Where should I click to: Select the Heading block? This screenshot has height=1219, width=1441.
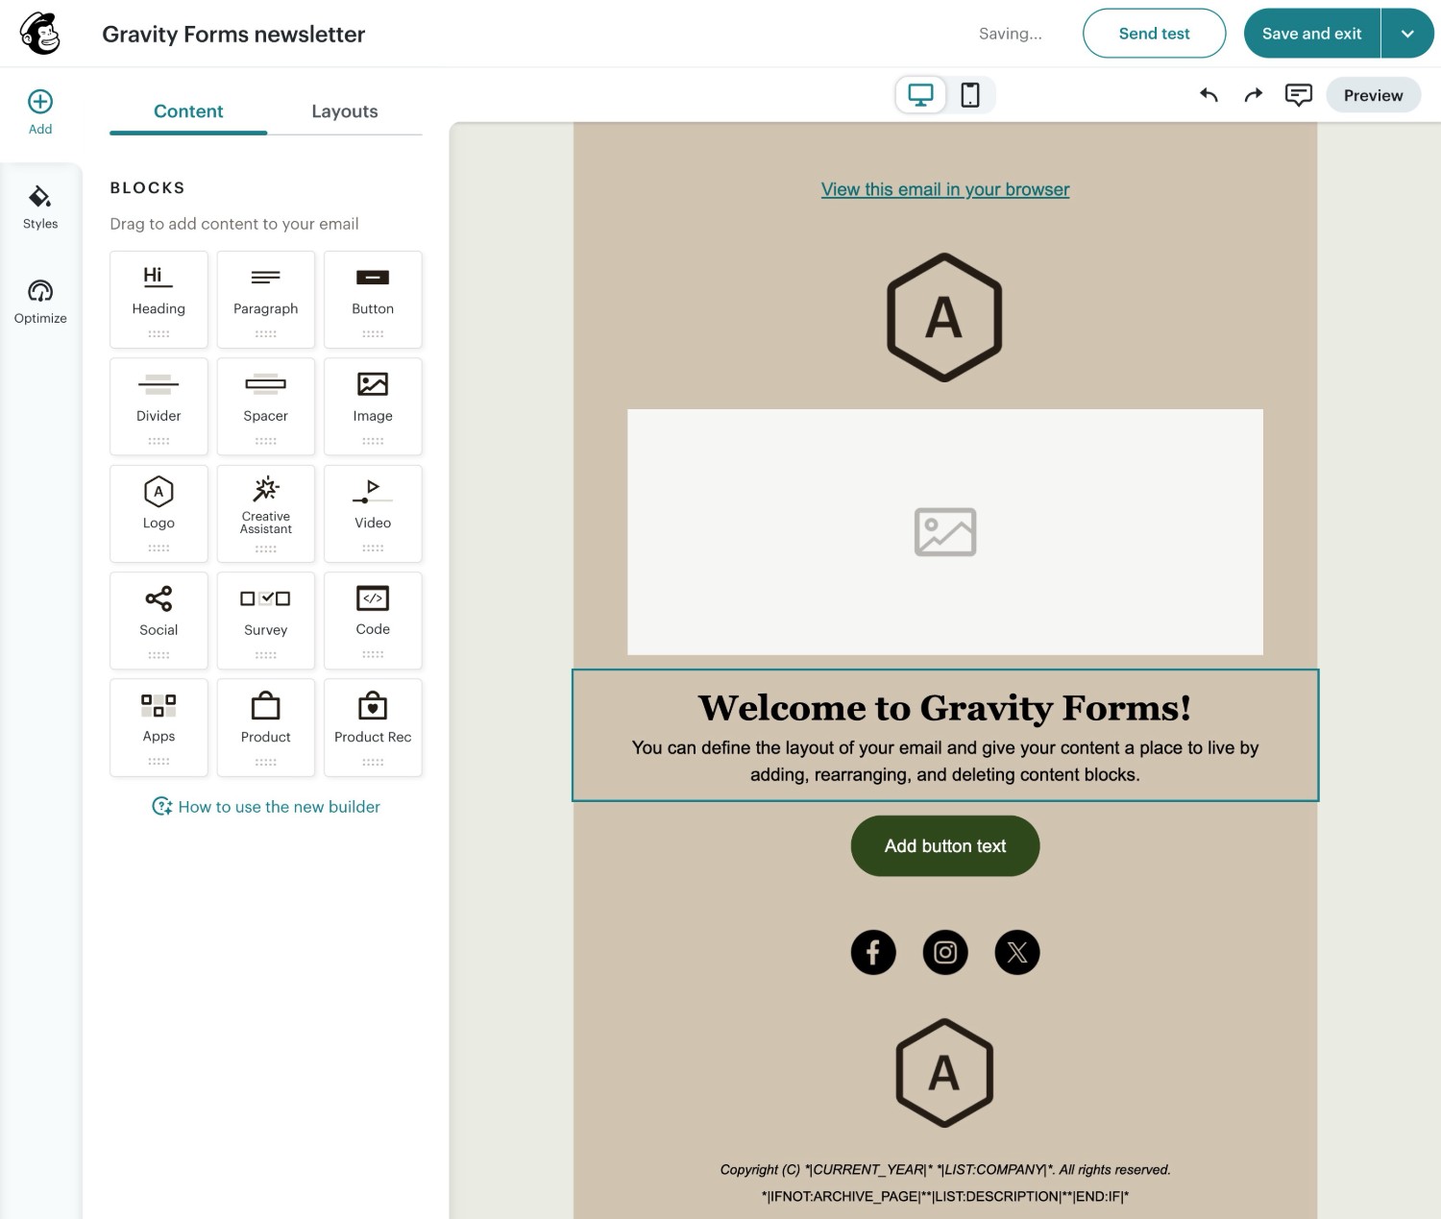click(x=159, y=300)
